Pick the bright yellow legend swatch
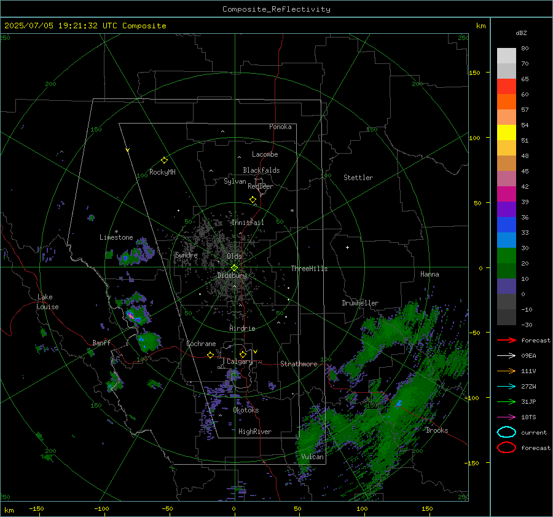 (506, 132)
